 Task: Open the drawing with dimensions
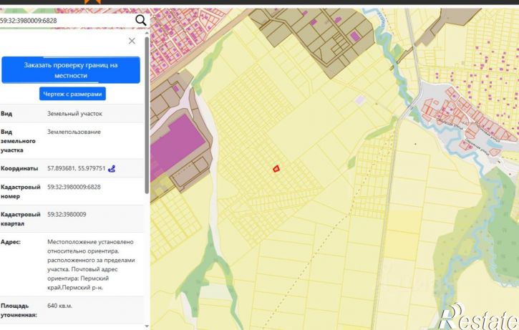[x=72, y=94]
